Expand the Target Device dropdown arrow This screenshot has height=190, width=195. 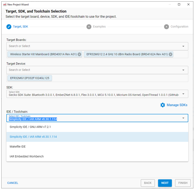tap(183, 70)
